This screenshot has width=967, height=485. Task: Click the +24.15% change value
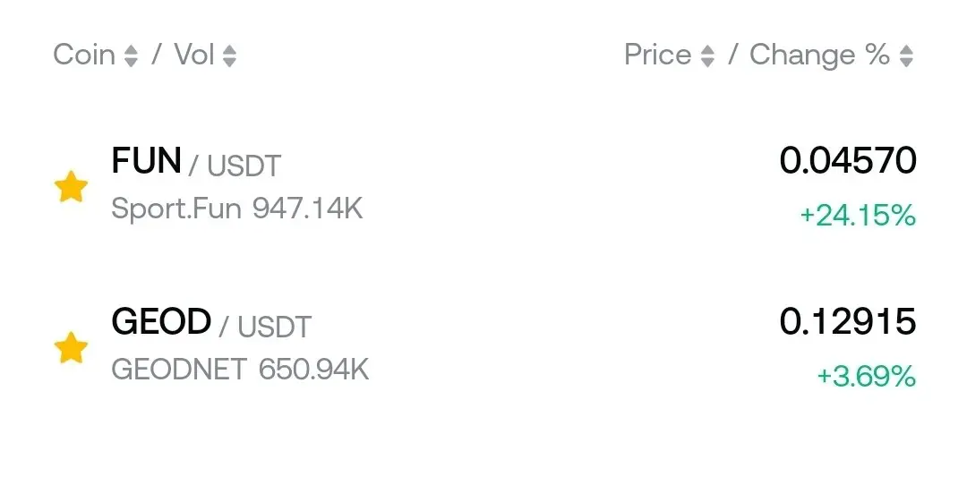pyautogui.click(x=858, y=216)
